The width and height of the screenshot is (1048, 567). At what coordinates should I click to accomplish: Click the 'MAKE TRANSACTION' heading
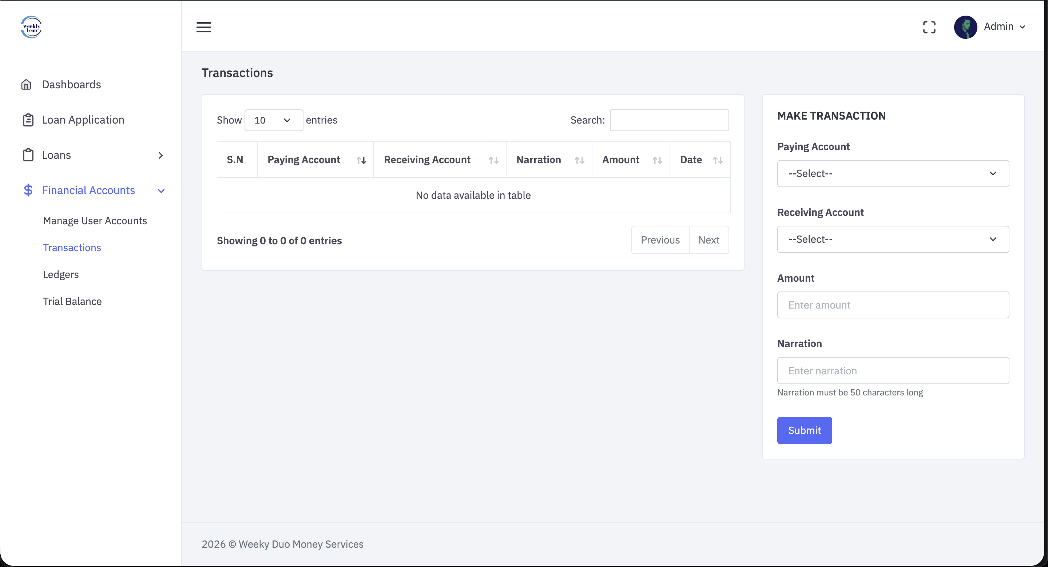(831, 116)
